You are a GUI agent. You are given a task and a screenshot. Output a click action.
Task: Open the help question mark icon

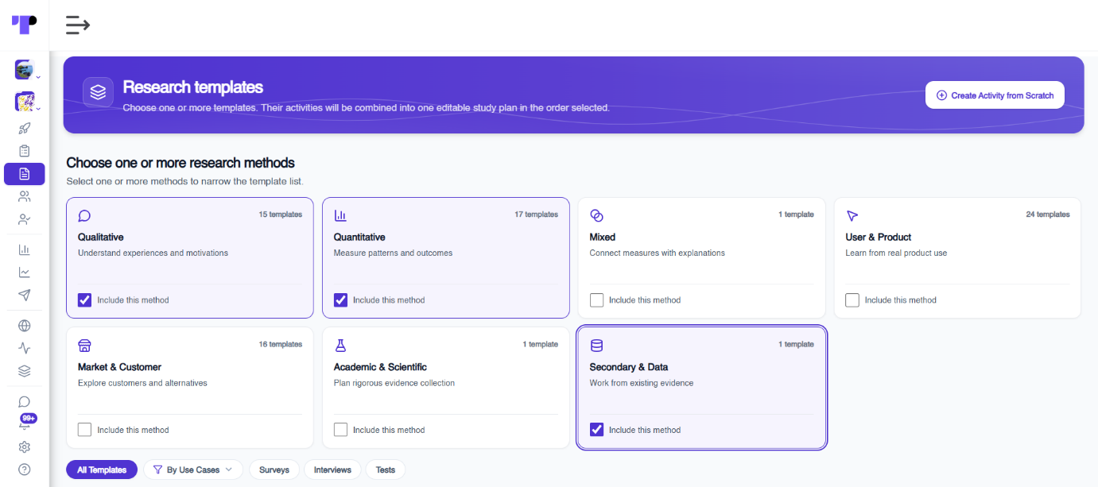25,470
